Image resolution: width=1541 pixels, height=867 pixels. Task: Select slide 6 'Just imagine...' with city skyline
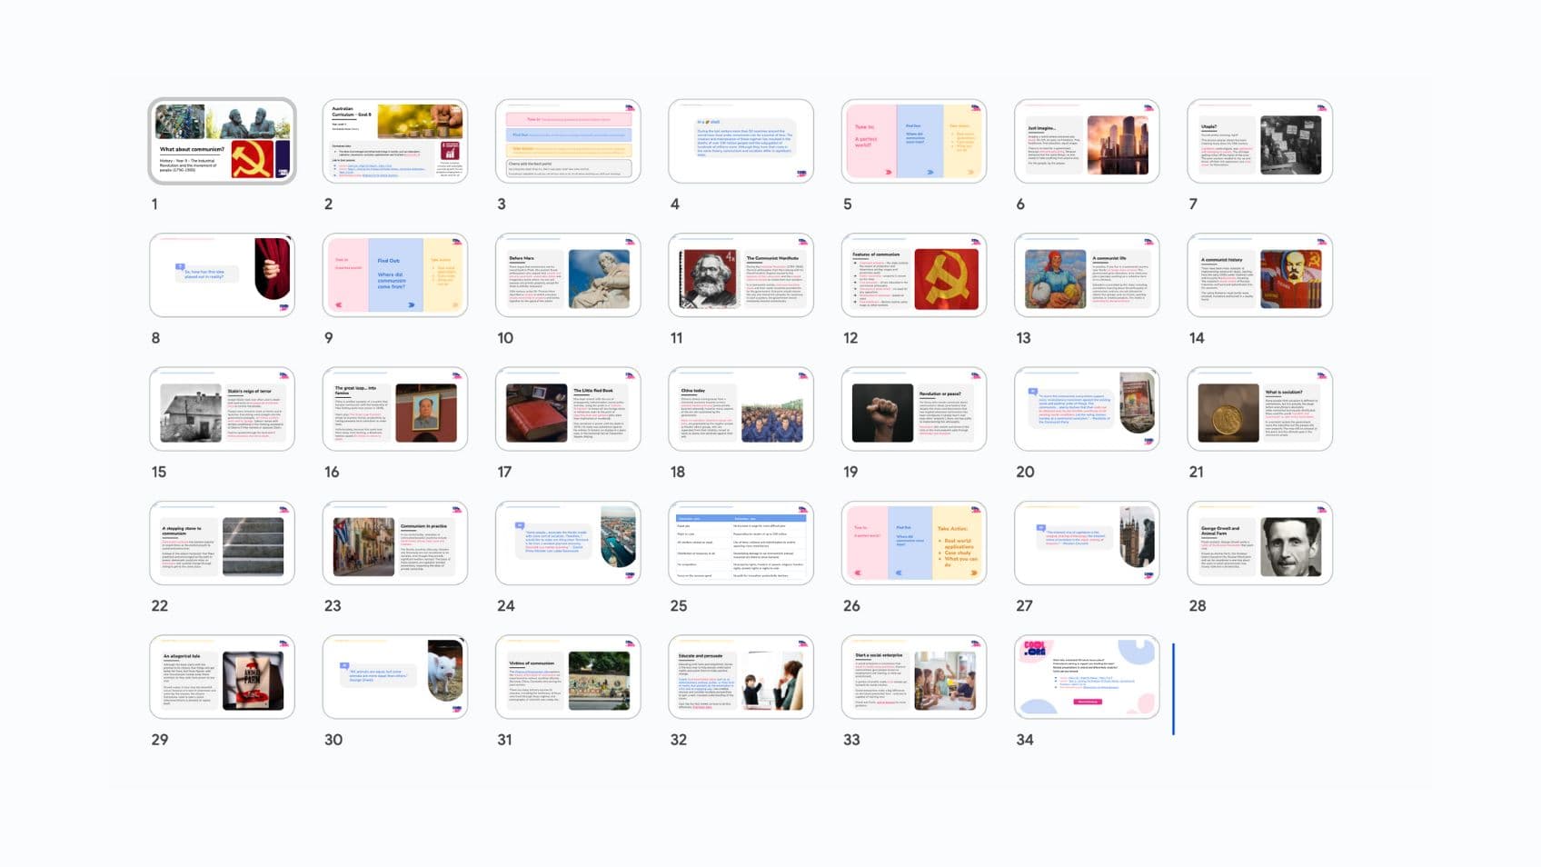point(1087,142)
